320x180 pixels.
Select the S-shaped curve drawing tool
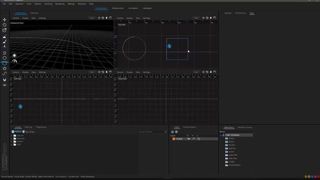click(4, 53)
